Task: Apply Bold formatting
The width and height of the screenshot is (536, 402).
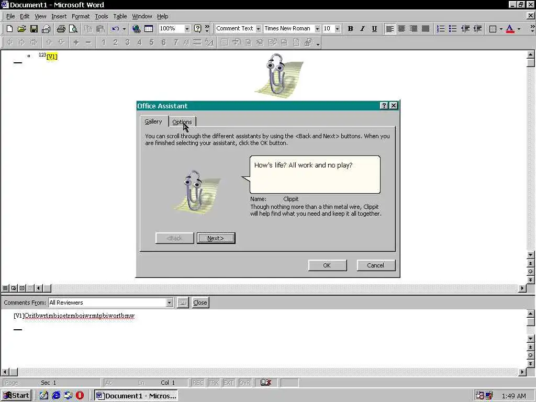Action: point(350,29)
